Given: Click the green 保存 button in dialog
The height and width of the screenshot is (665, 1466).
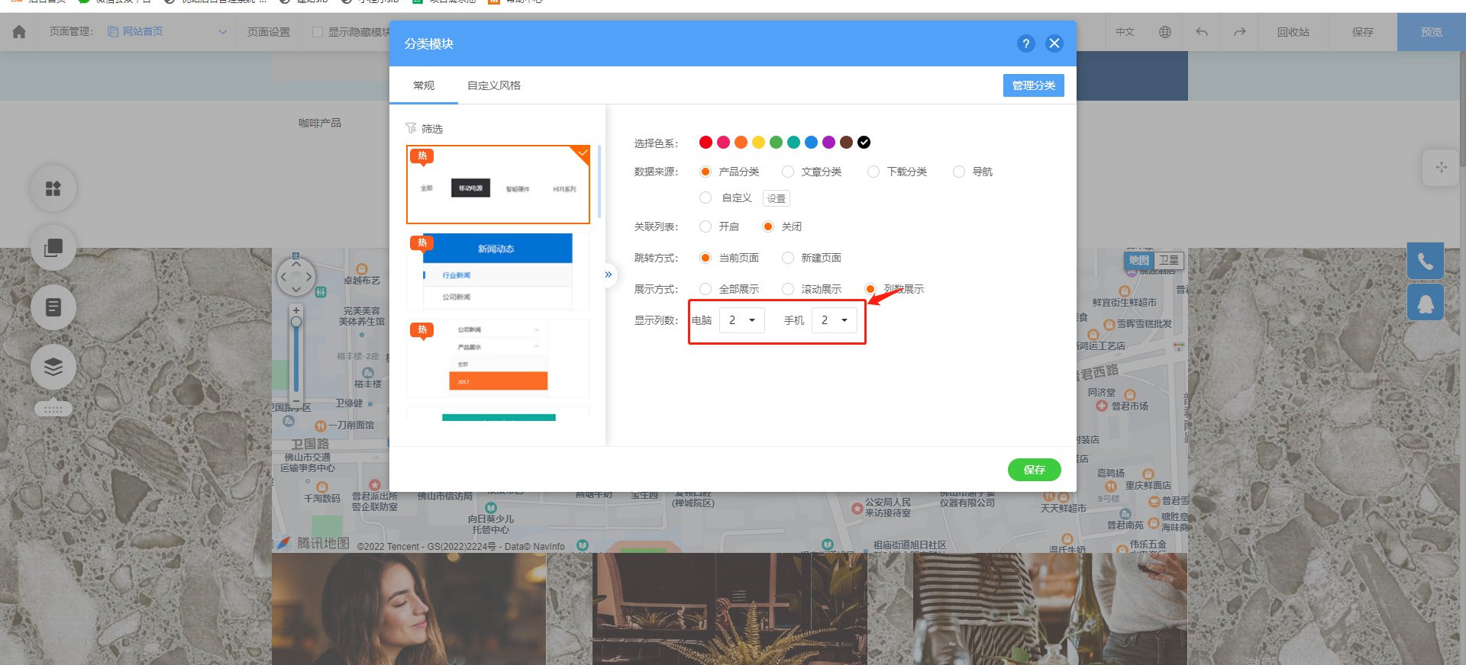Looking at the screenshot, I should (x=1035, y=470).
